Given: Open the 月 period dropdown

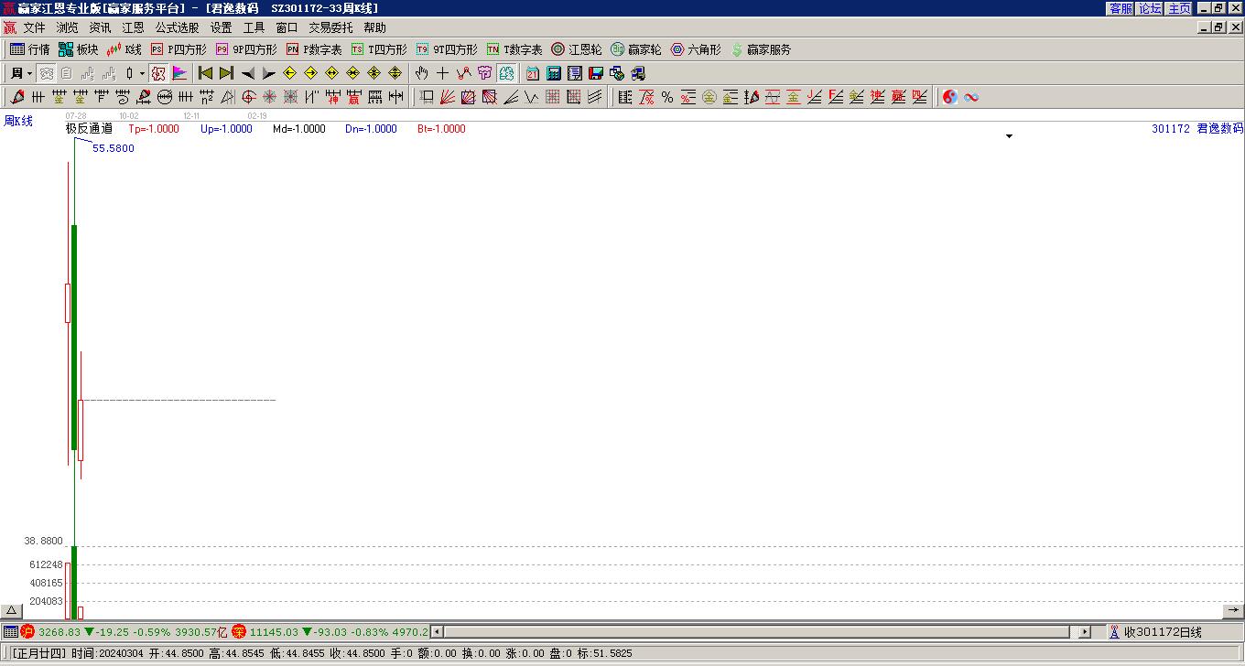Looking at the screenshot, I should (x=21, y=73).
